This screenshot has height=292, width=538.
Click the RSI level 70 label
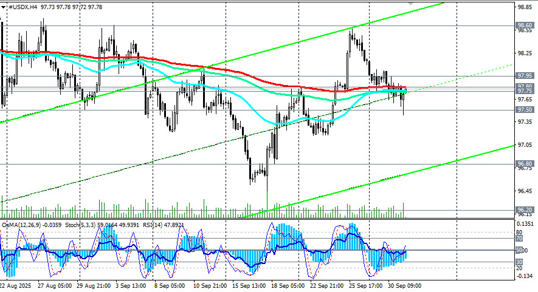click(x=519, y=239)
